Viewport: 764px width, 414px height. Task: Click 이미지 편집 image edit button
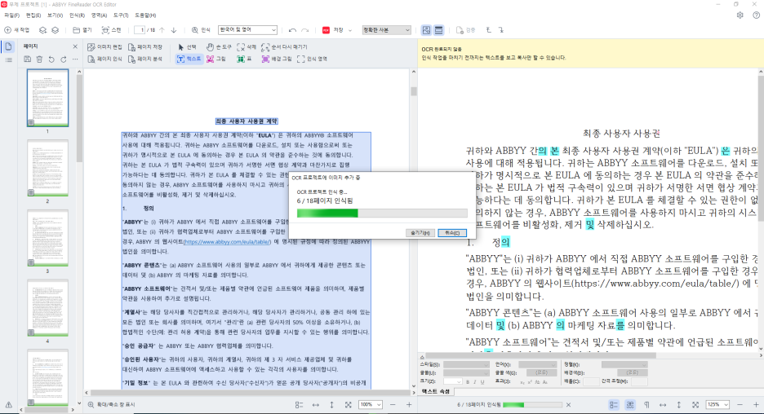click(104, 47)
